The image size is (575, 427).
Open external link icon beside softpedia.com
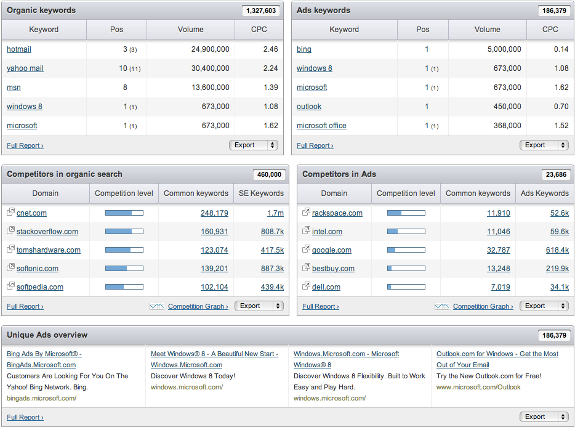click(10, 286)
